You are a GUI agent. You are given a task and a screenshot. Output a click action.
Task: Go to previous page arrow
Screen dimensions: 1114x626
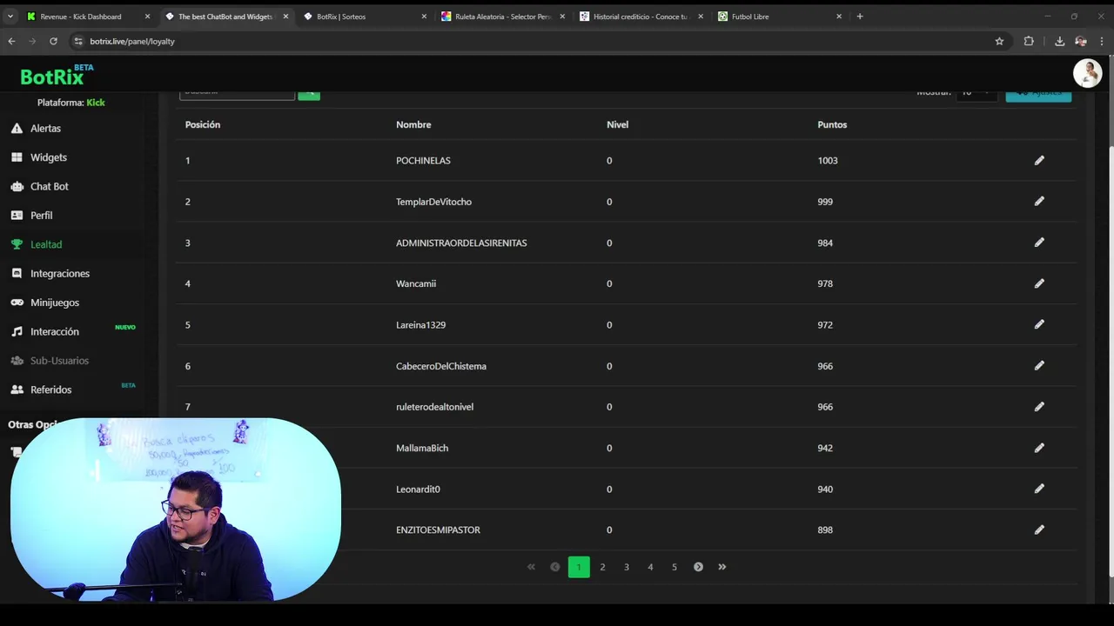point(554,567)
